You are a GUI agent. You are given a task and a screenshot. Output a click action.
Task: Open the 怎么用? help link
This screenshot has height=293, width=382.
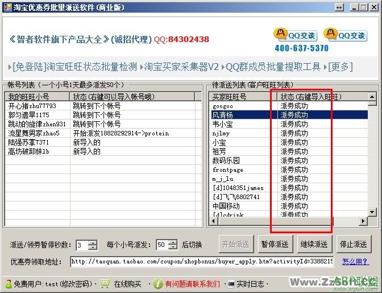pyautogui.click(x=355, y=262)
